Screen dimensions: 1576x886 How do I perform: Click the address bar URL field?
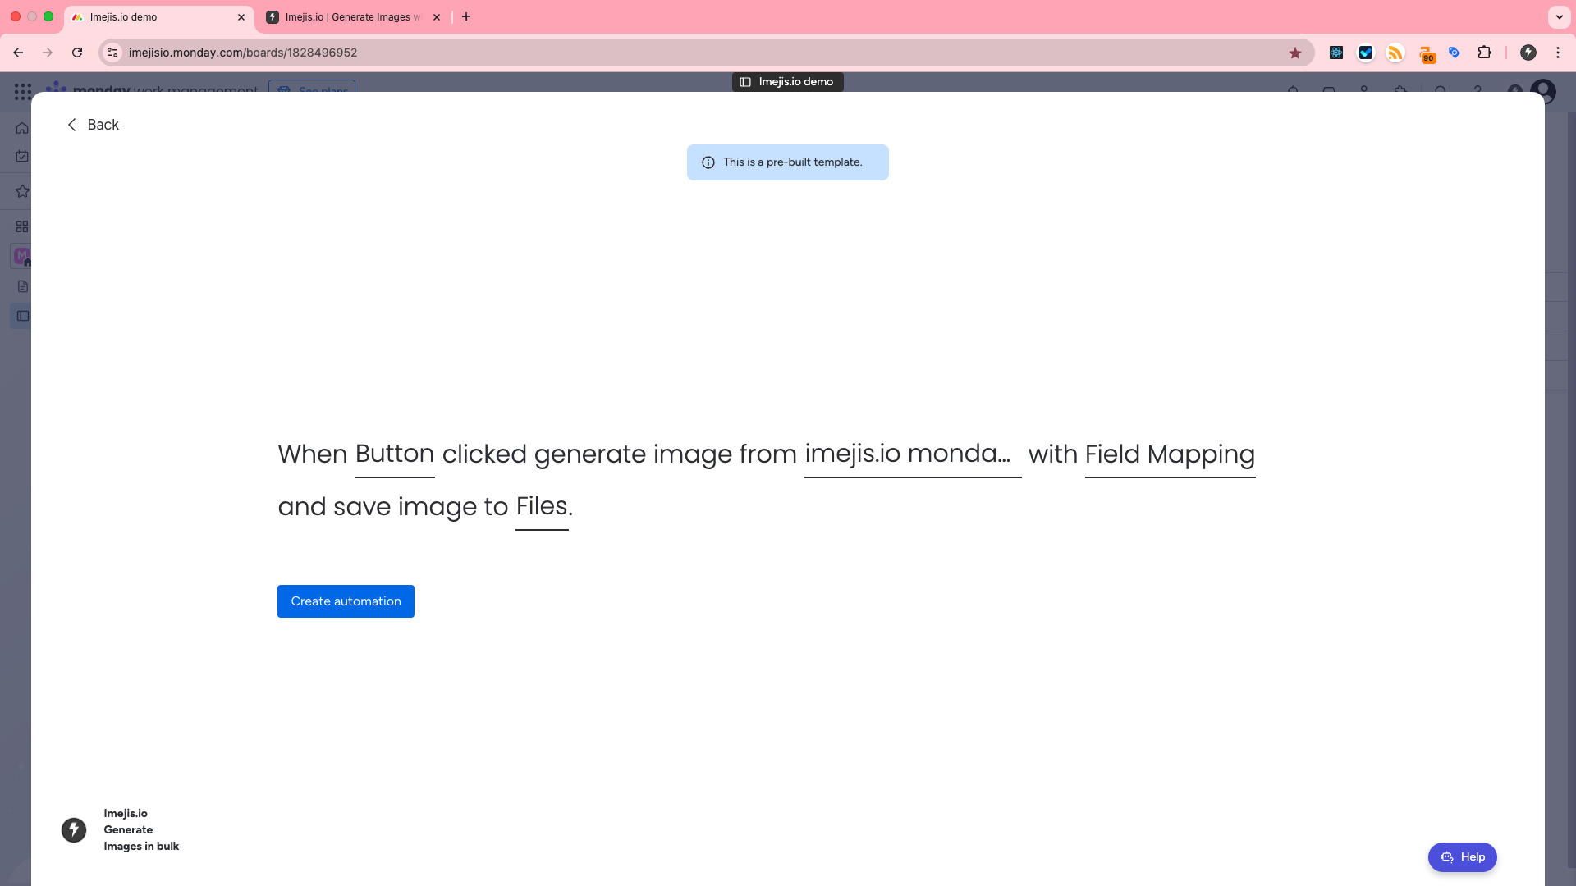coord(706,53)
